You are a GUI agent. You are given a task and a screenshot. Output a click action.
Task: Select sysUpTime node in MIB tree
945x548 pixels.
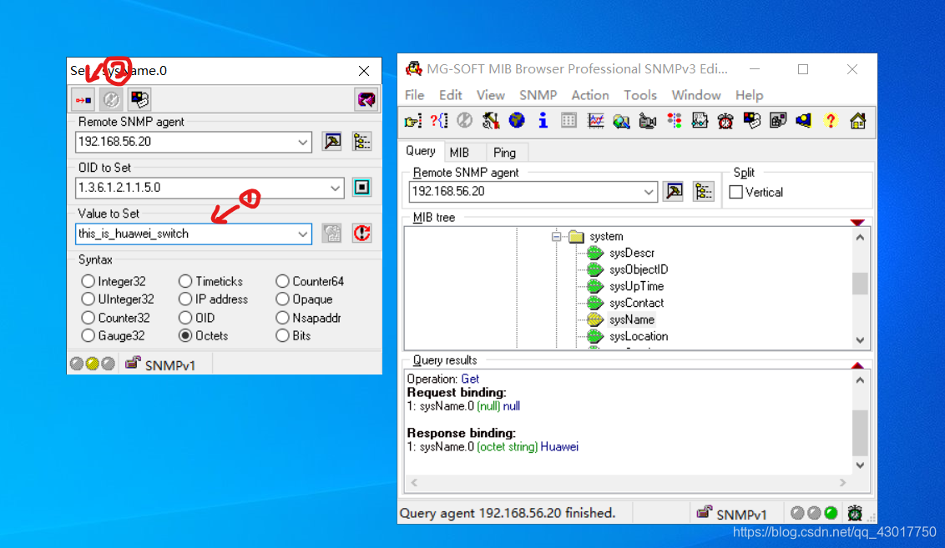636,286
